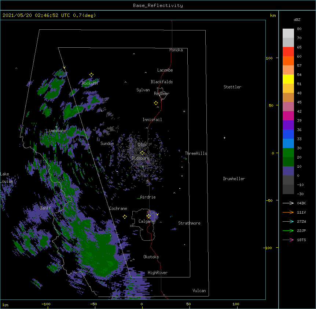Click the Sundre town label
The height and width of the screenshot is (309, 316).
pyautogui.click(x=107, y=143)
